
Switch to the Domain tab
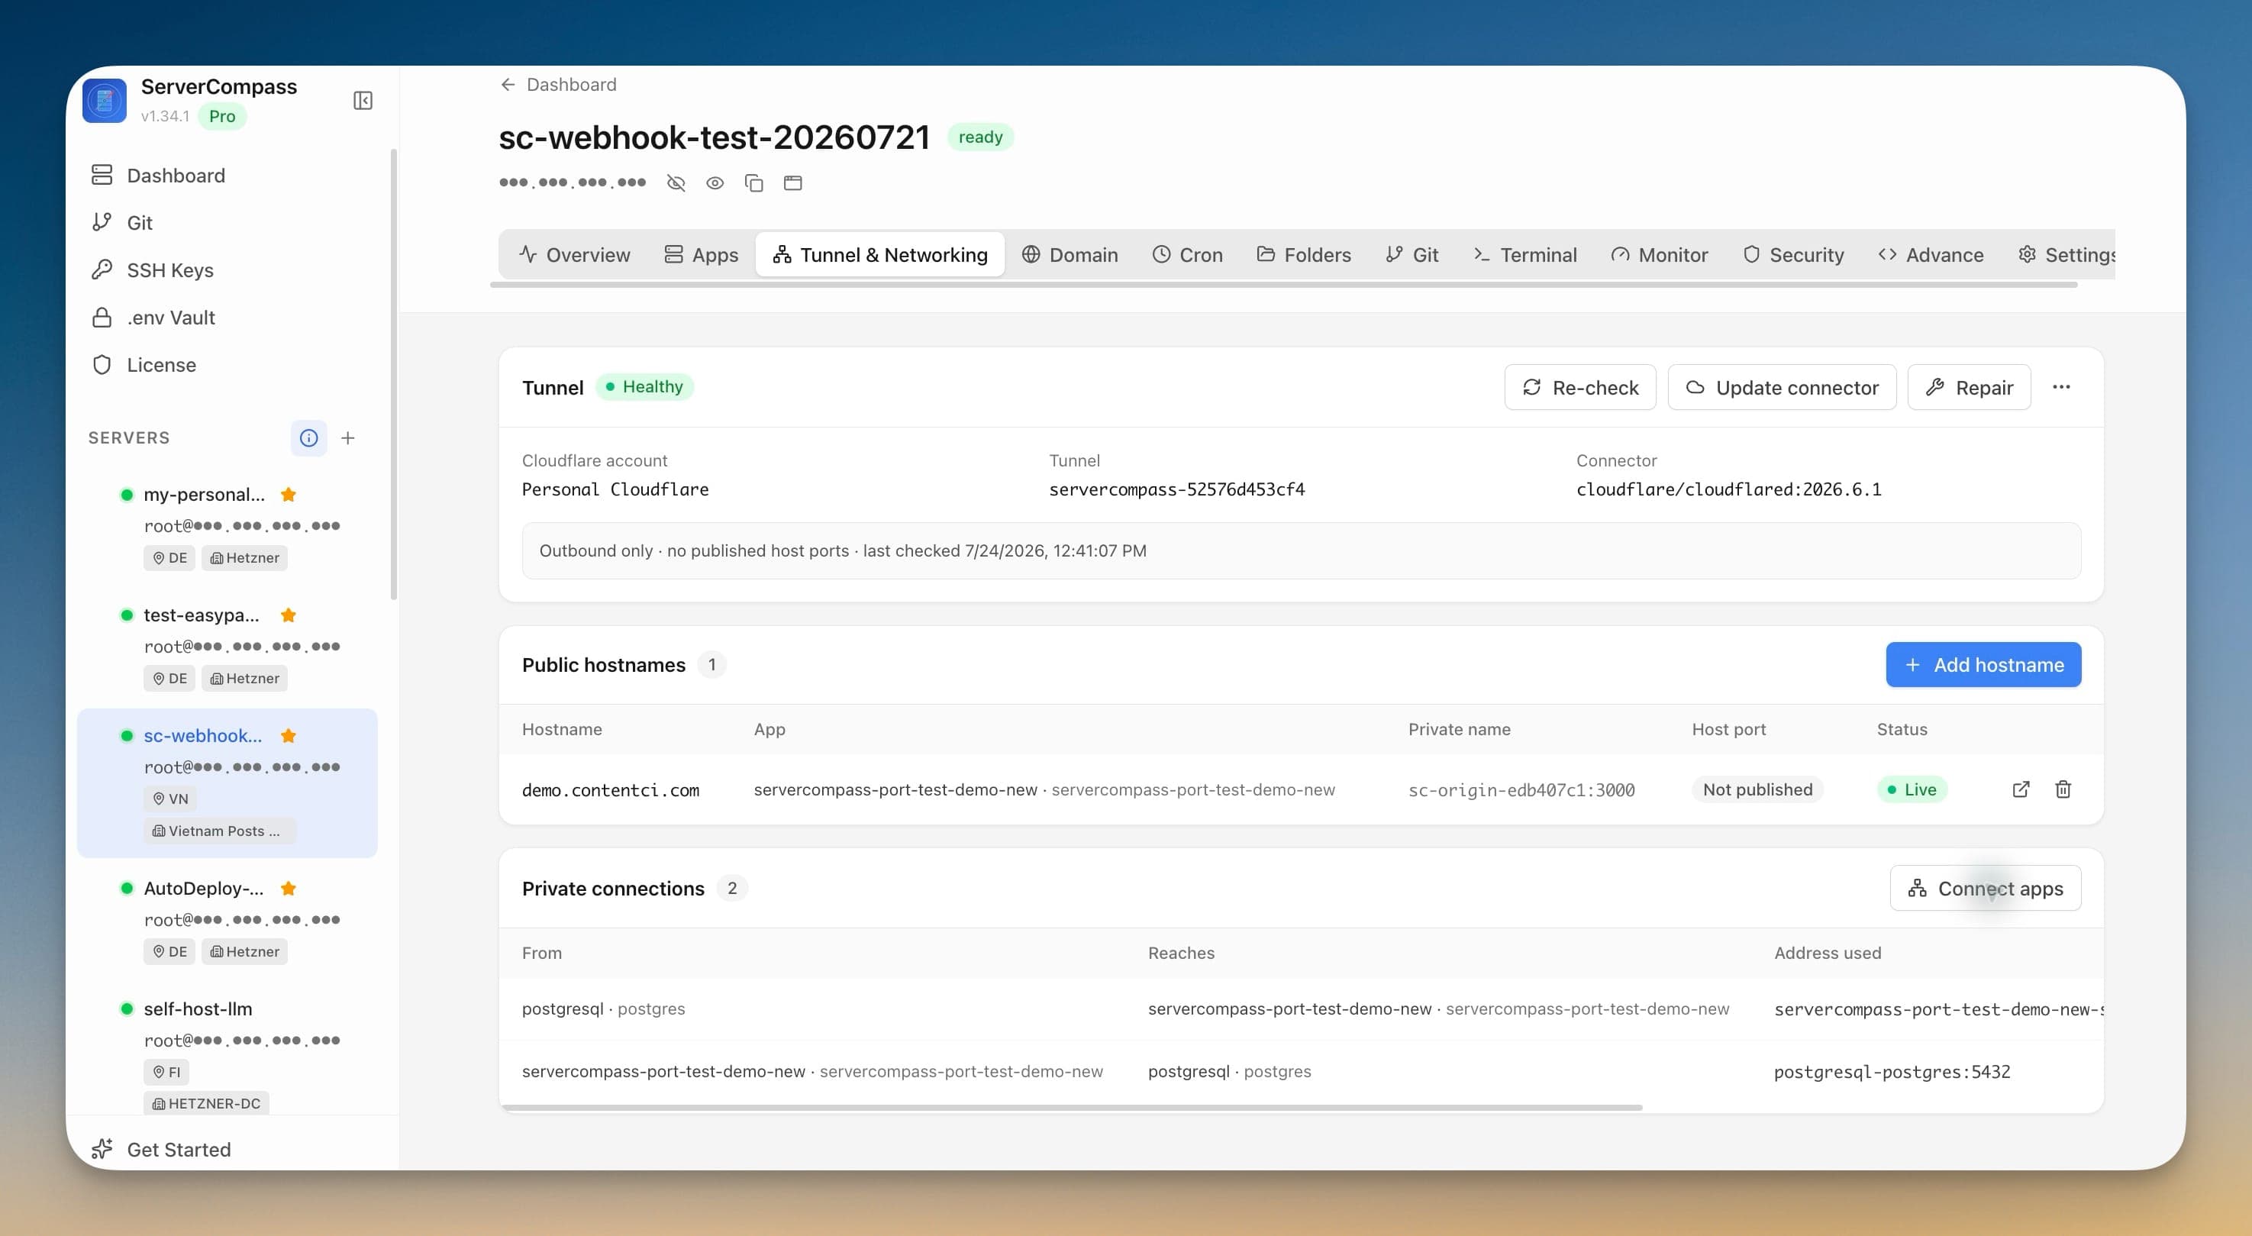1070,254
